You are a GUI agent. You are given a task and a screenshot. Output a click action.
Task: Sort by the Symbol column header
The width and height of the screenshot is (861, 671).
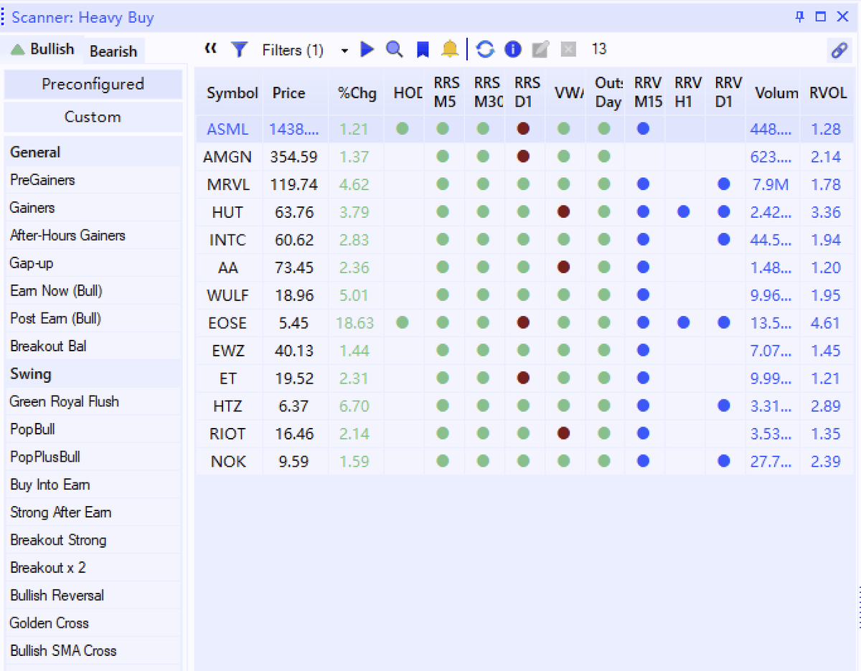click(230, 93)
